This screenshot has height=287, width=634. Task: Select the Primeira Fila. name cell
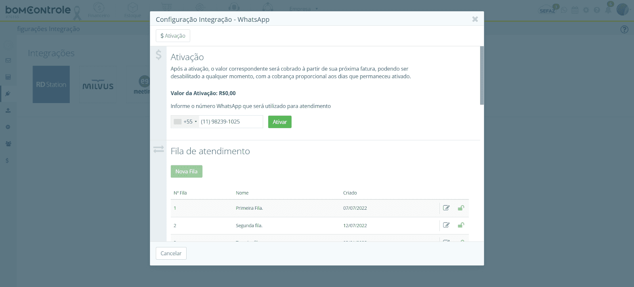coord(249,208)
